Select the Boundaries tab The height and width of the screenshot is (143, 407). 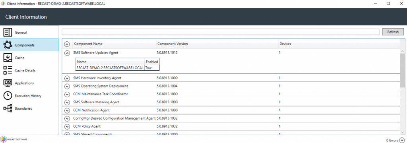(x=29, y=108)
